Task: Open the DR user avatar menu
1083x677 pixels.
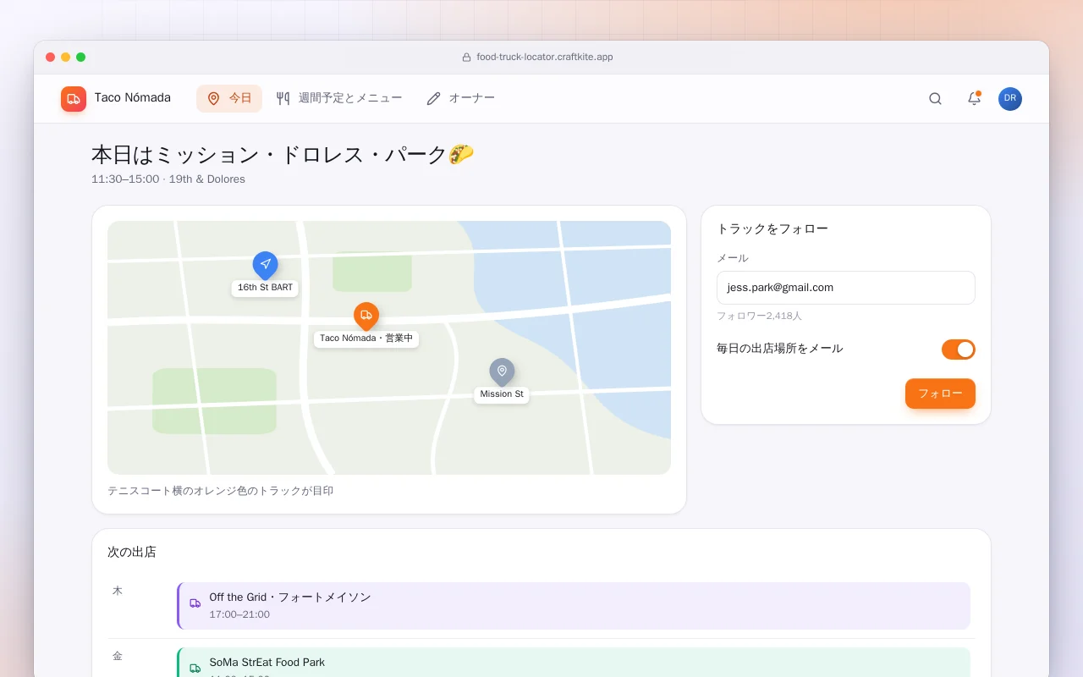Action: pyautogui.click(x=1010, y=99)
